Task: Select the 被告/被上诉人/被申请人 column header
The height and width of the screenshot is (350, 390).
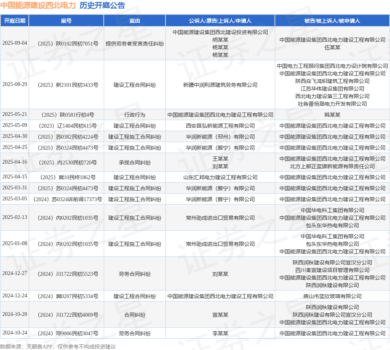Action: (332, 21)
